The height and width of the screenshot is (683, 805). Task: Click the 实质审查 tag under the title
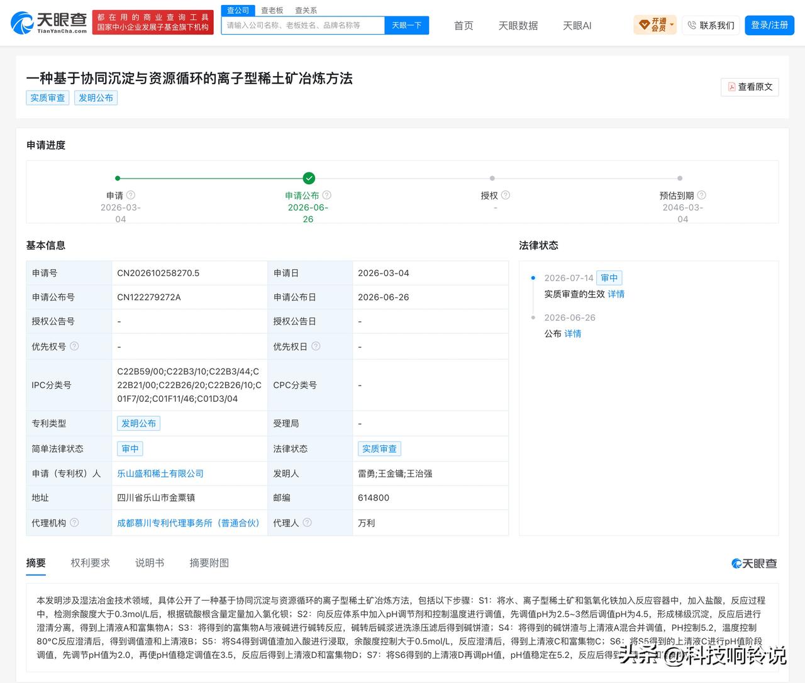(x=48, y=97)
